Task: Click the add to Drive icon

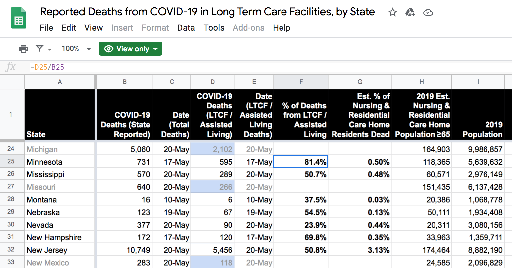Action: 410,13
